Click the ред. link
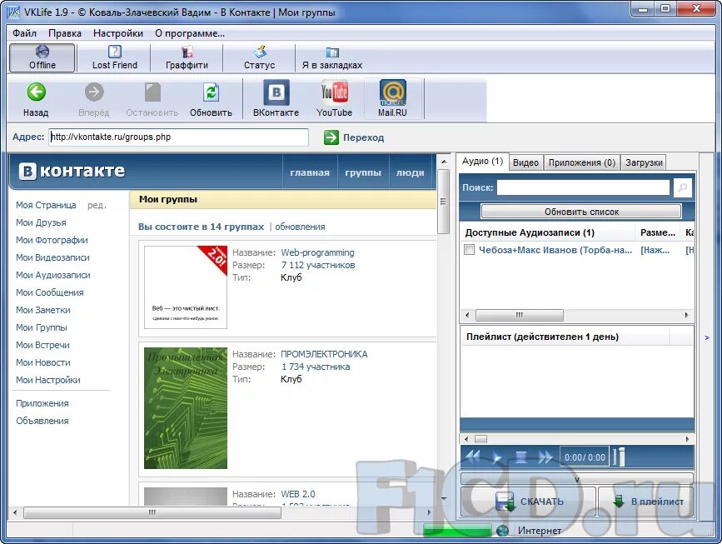The width and height of the screenshot is (722, 544). pyautogui.click(x=97, y=205)
